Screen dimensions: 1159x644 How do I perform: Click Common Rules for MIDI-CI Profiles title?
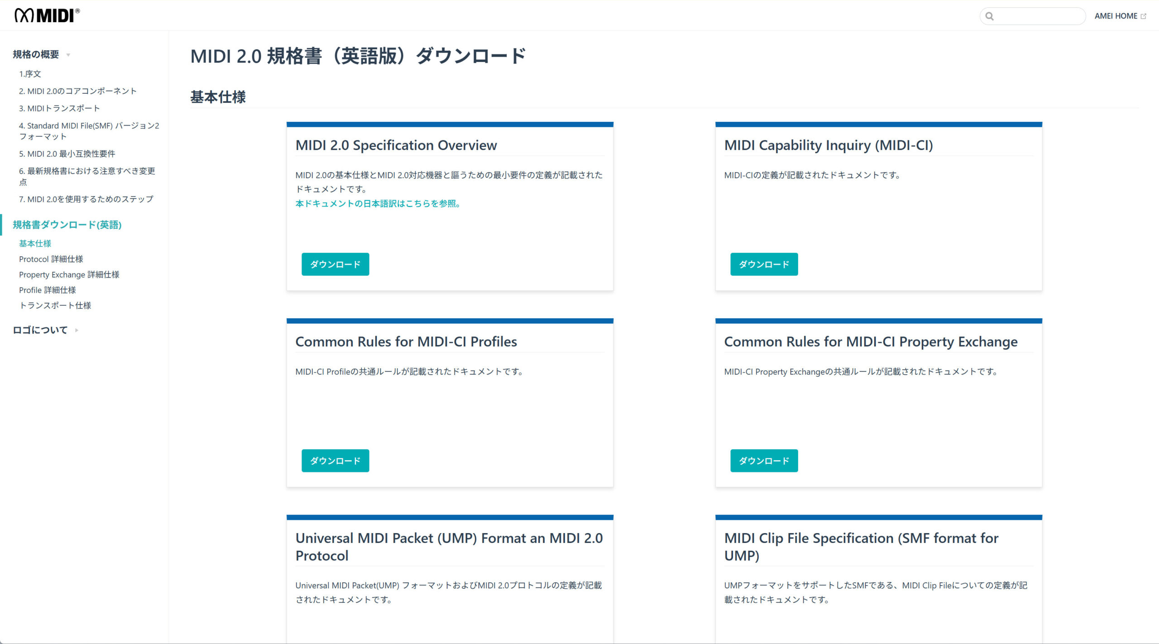[x=406, y=341]
